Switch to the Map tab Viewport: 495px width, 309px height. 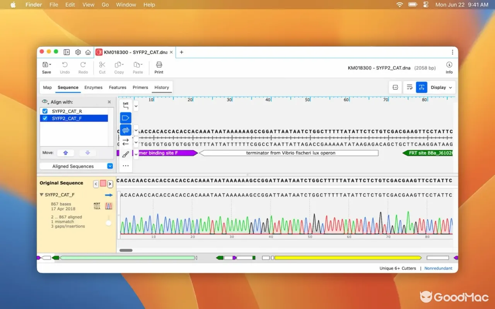(x=47, y=87)
